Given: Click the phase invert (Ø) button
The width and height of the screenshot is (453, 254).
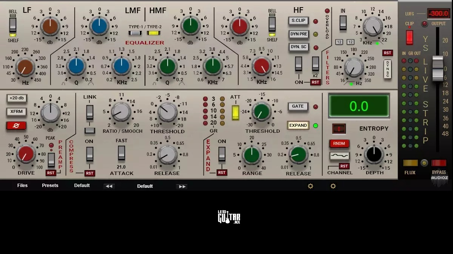Looking at the screenshot, I should point(16,126).
